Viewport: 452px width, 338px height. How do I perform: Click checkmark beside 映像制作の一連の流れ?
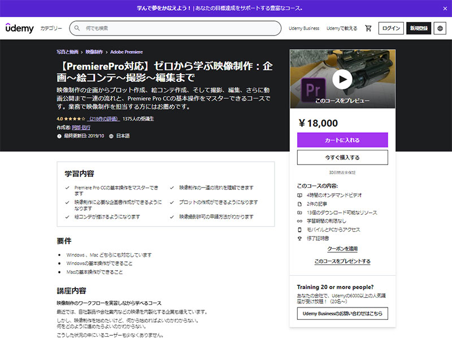click(x=172, y=188)
